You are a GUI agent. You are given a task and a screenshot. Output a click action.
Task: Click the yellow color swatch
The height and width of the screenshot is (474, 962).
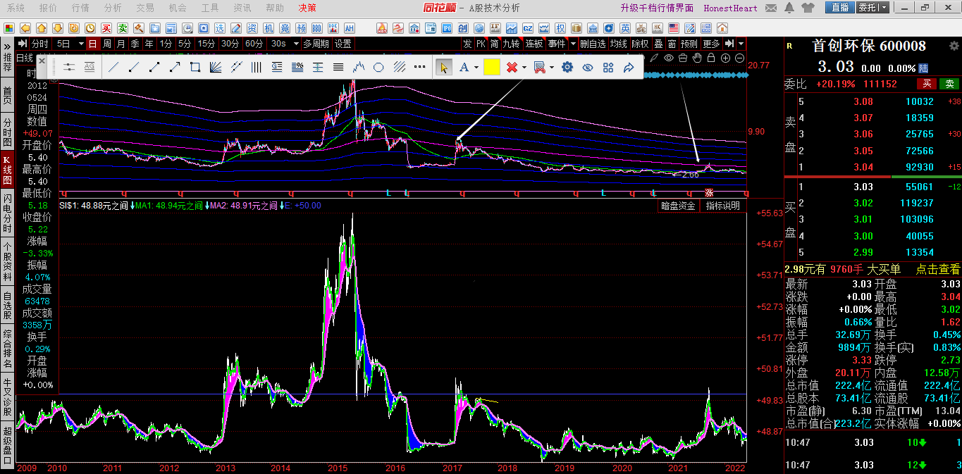(491, 68)
